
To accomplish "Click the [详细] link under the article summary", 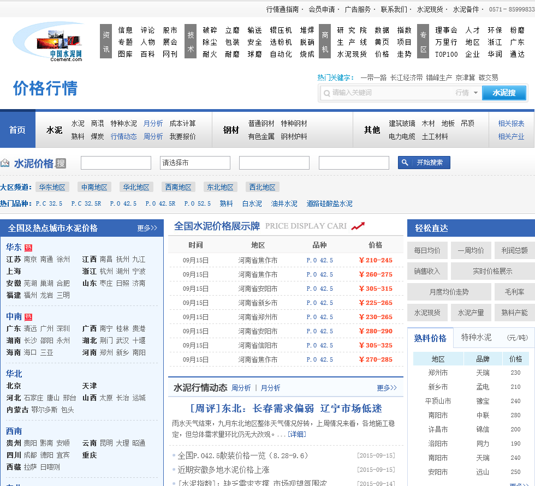I will (x=297, y=434).
